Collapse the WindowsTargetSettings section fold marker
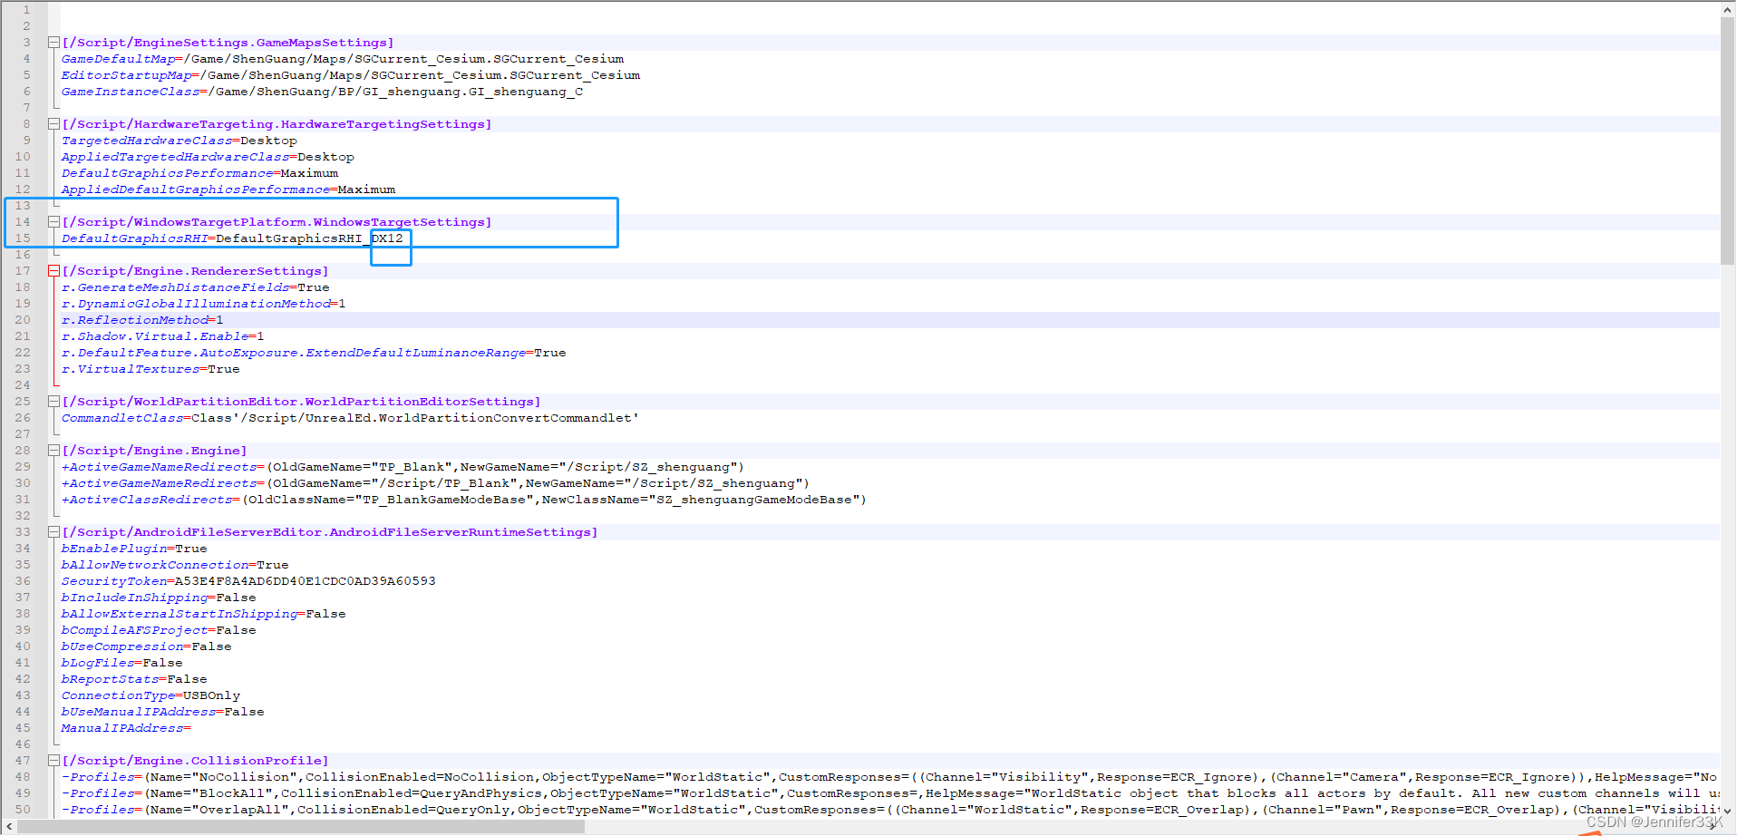Viewport: 1737px width, 836px height. tap(53, 221)
